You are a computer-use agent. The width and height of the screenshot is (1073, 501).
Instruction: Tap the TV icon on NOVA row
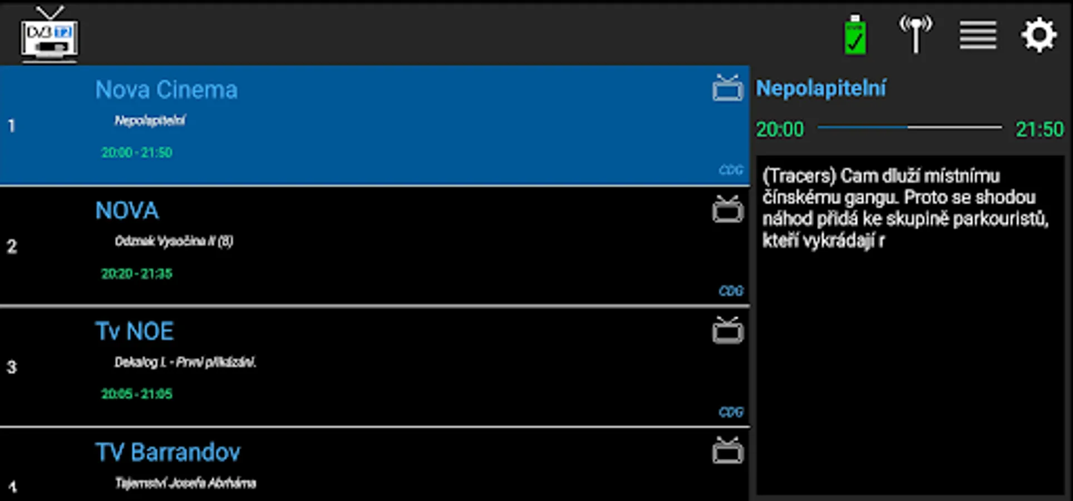pos(728,209)
